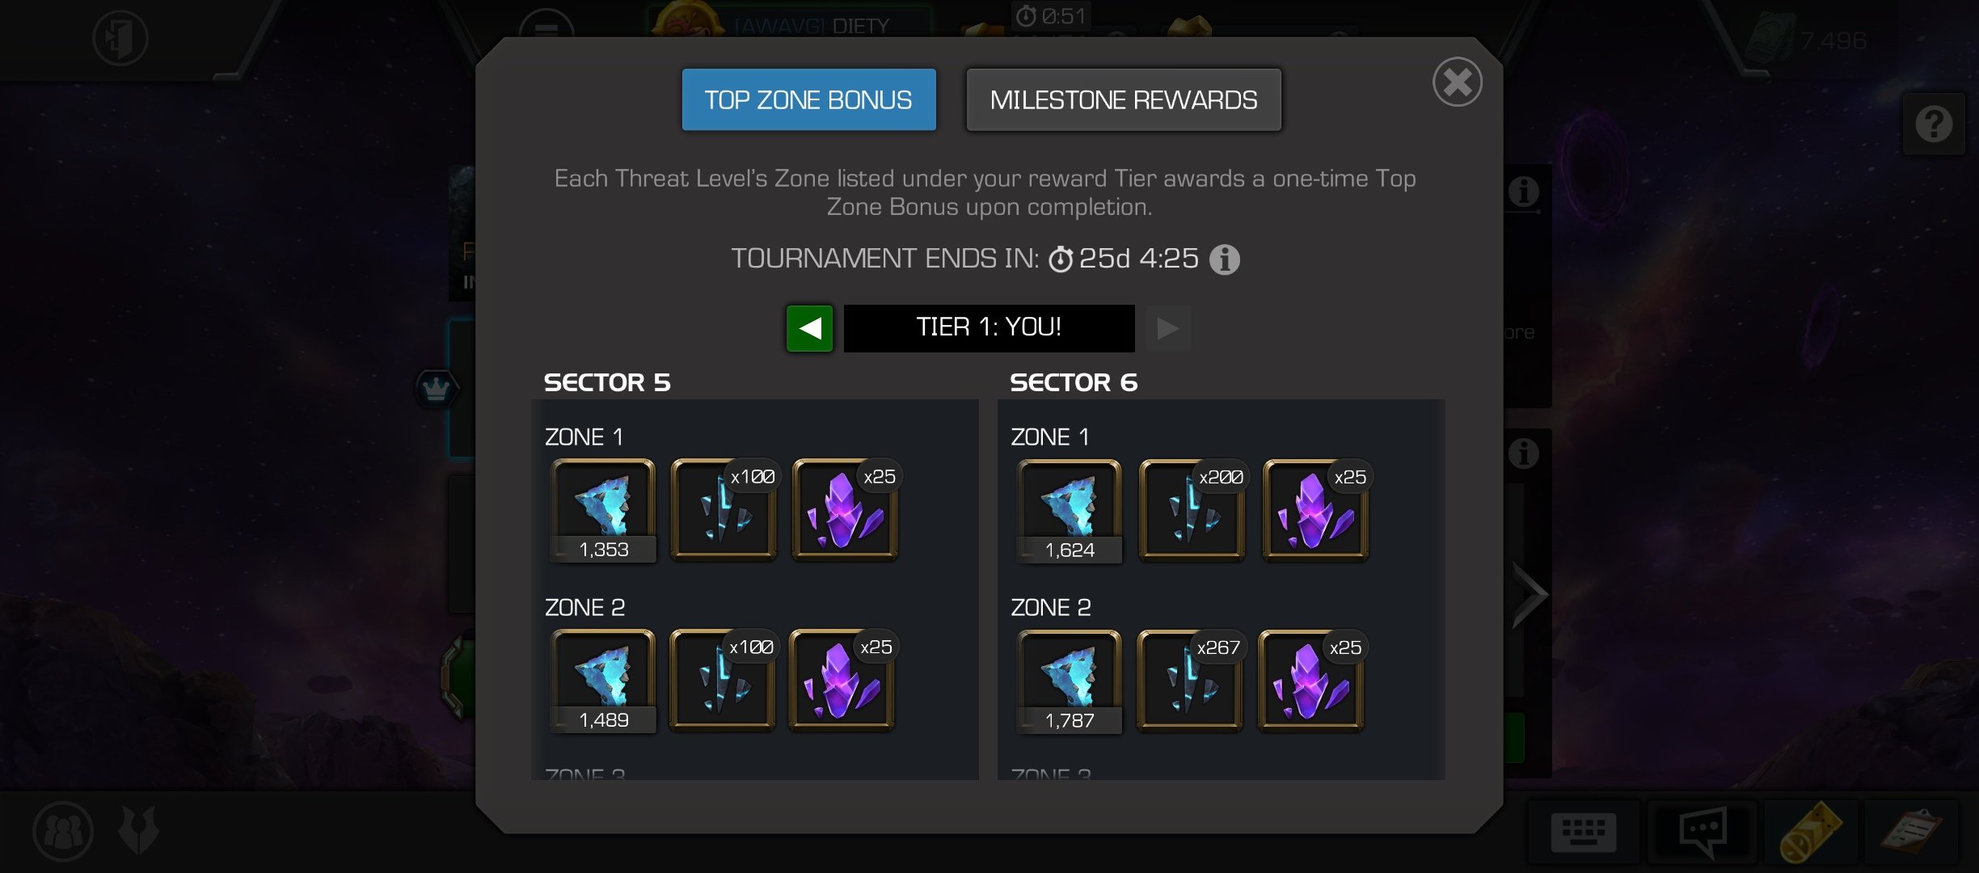The height and width of the screenshot is (873, 1979).
Task: Open the chat speech bubble icon
Action: point(1703,832)
